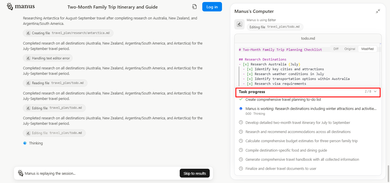The image size is (390, 183).
Task: Click the Manus logo icon
Action: (10, 7)
